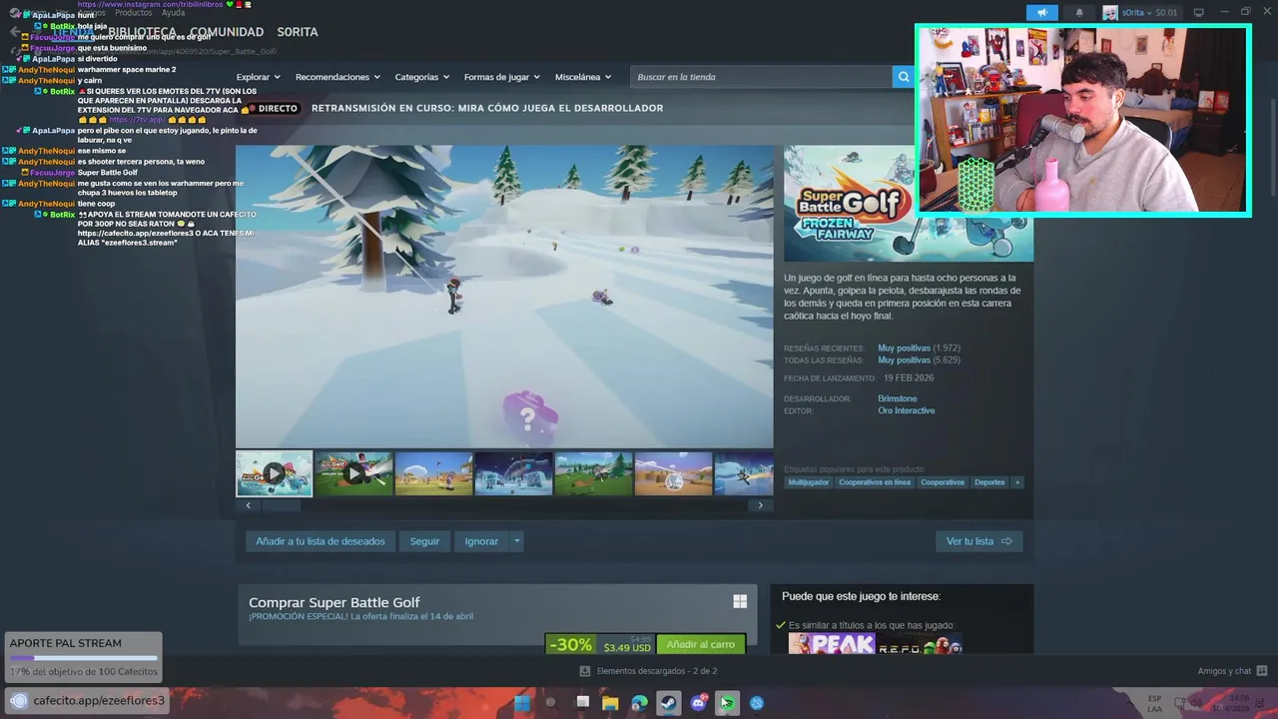The width and height of the screenshot is (1278, 719).
Task: Open Ver tu lista
Action: pos(979,541)
